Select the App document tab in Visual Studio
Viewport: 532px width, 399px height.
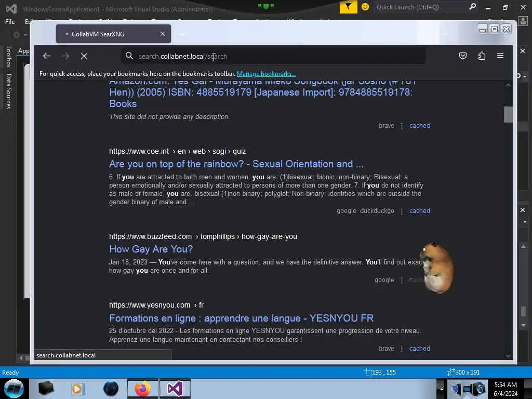tap(24, 51)
